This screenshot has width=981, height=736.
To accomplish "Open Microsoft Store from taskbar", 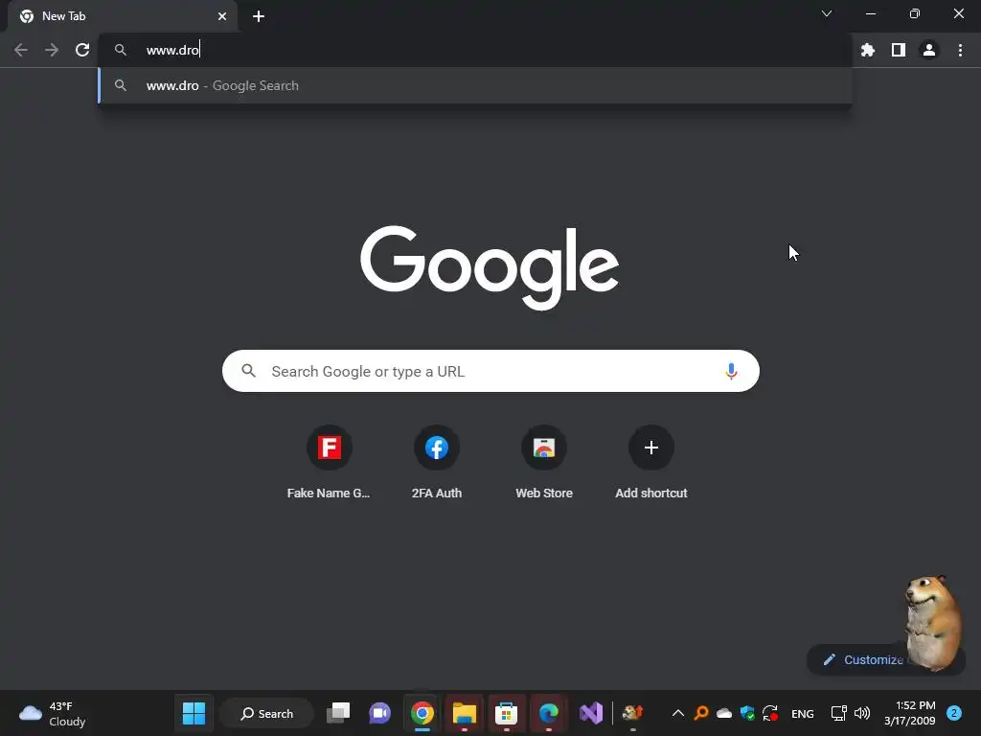I will pyautogui.click(x=506, y=713).
